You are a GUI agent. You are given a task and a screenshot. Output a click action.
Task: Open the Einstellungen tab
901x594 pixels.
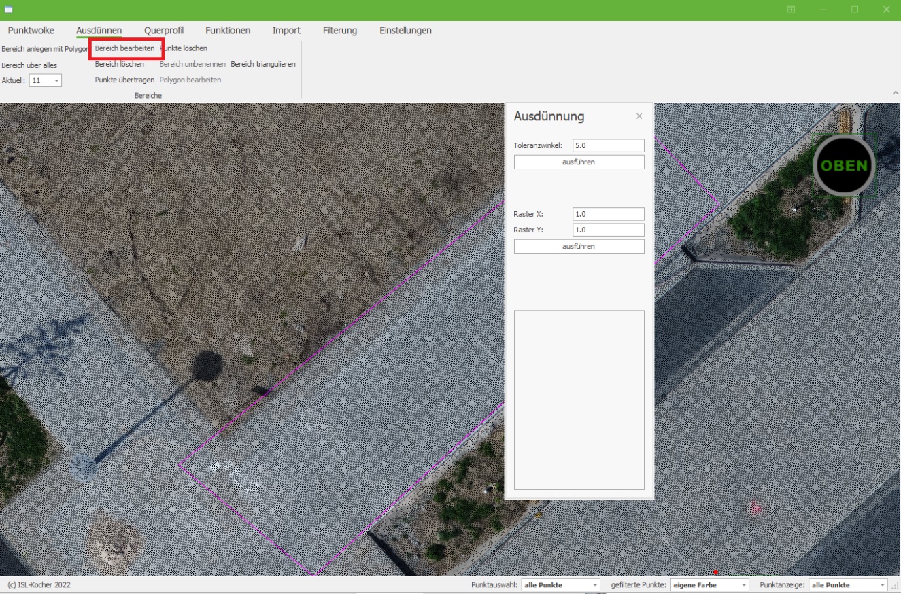pos(405,31)
